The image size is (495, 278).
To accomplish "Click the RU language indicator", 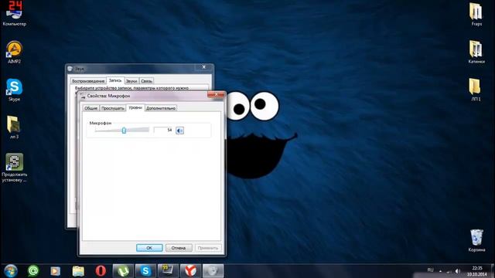I will 430,270.
